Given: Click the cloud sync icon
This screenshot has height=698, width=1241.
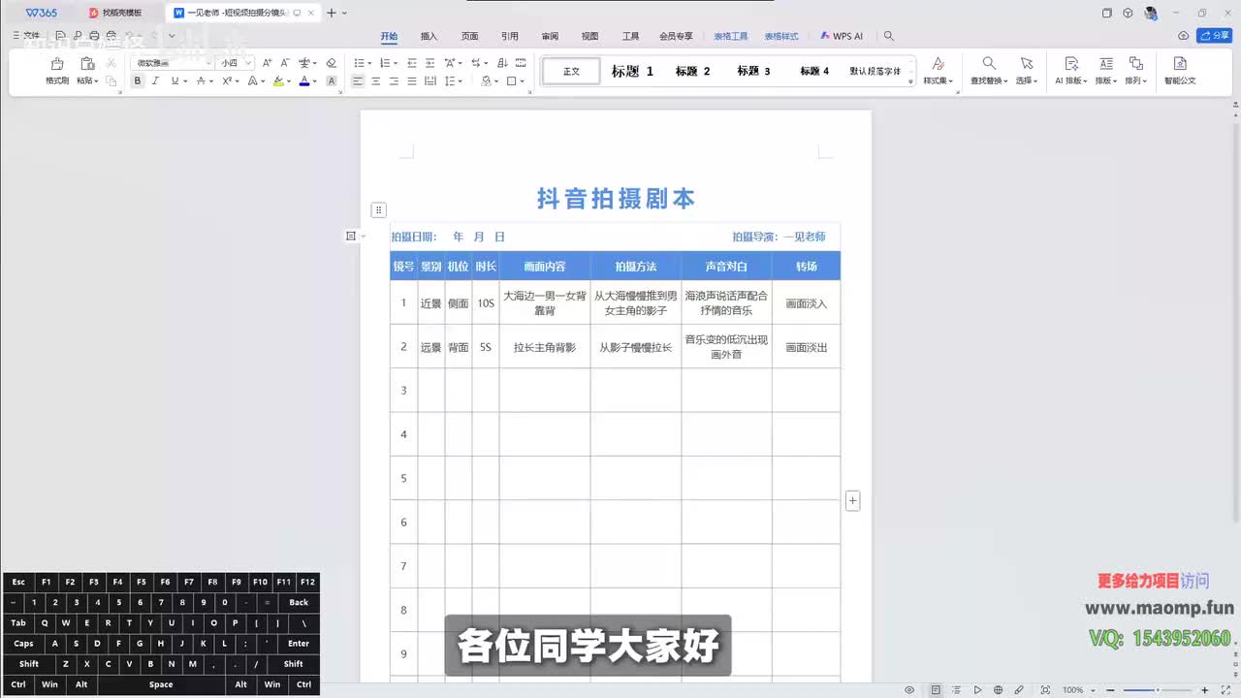Looking at the screenshot, I should pyautogui.click(x=1183, y=36).
